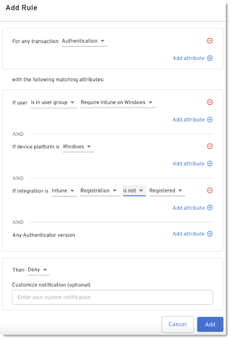Remove the Intune integration condition

[210, 191]
